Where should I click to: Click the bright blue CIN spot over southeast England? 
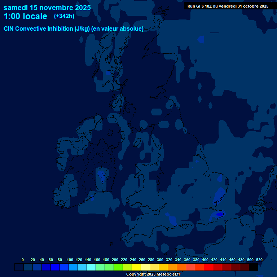[x=219, y=214]
